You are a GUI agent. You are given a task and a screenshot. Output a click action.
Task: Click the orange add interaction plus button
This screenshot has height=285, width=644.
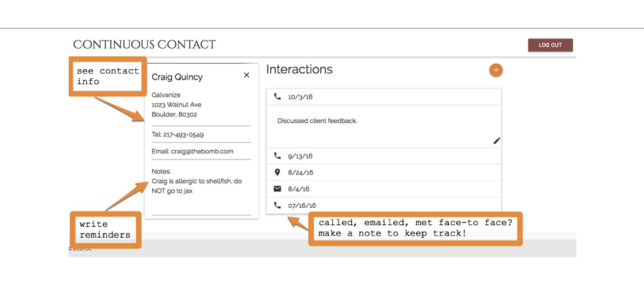pyautogui.click(x=496, y=70)
